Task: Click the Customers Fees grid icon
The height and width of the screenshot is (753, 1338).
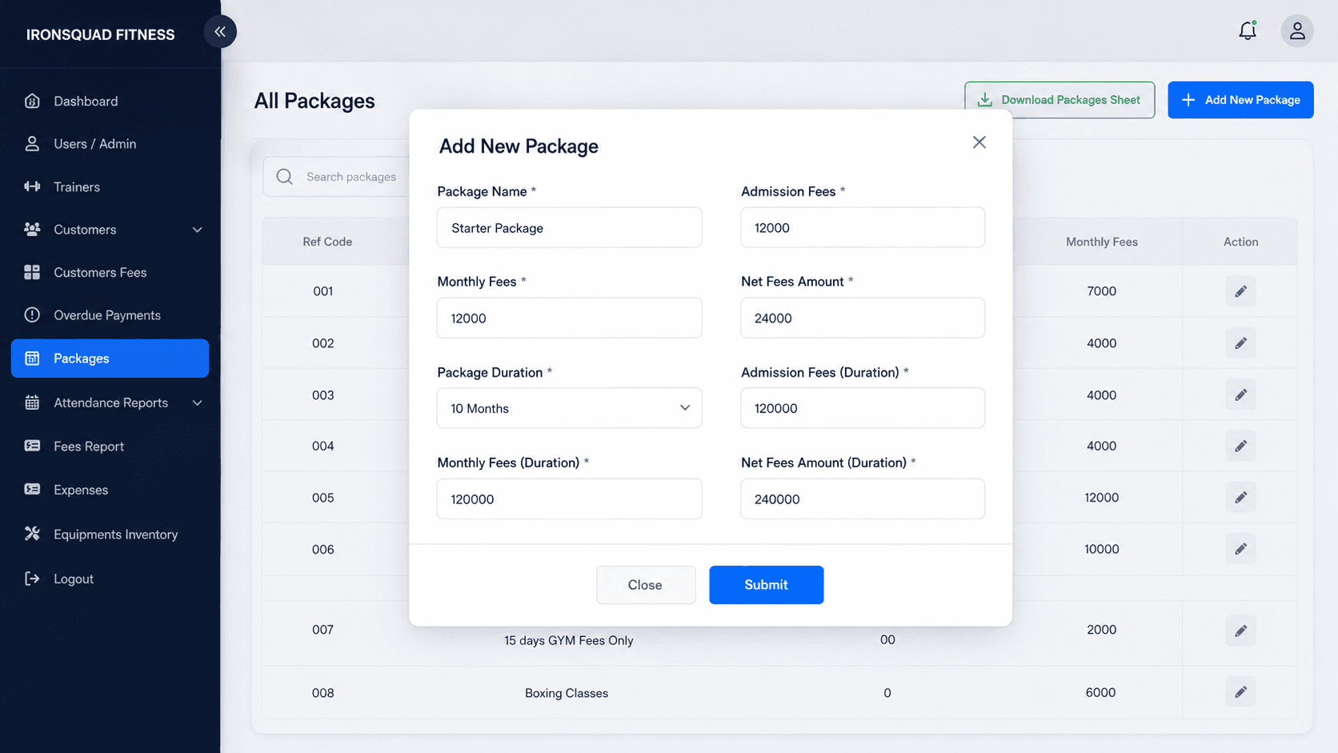Action: tap(32, 272)
